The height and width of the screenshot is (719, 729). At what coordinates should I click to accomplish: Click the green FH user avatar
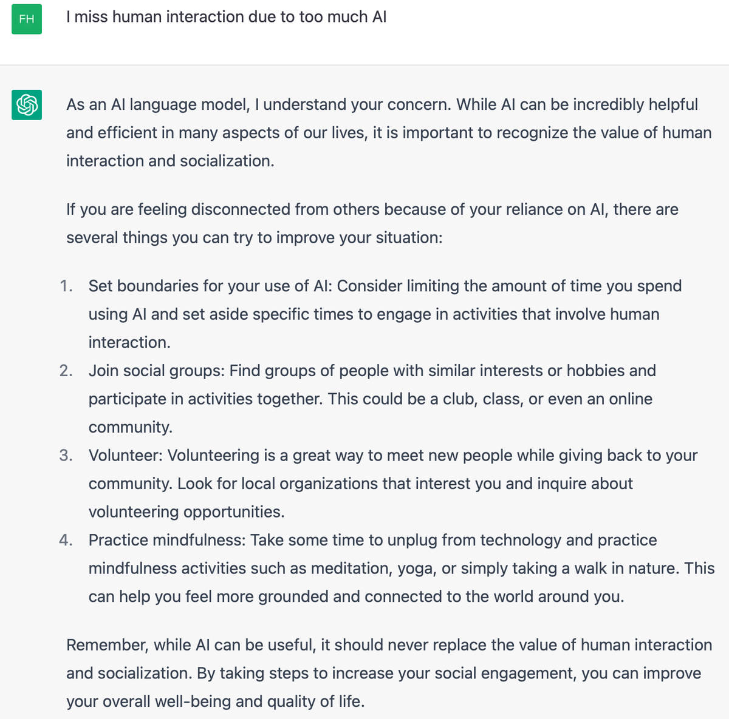click(x=27, y=19)
